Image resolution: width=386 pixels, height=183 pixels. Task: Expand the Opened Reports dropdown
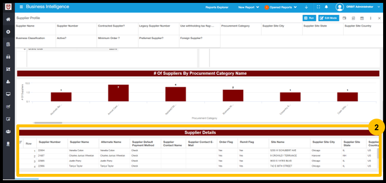(x=281, y=7)
